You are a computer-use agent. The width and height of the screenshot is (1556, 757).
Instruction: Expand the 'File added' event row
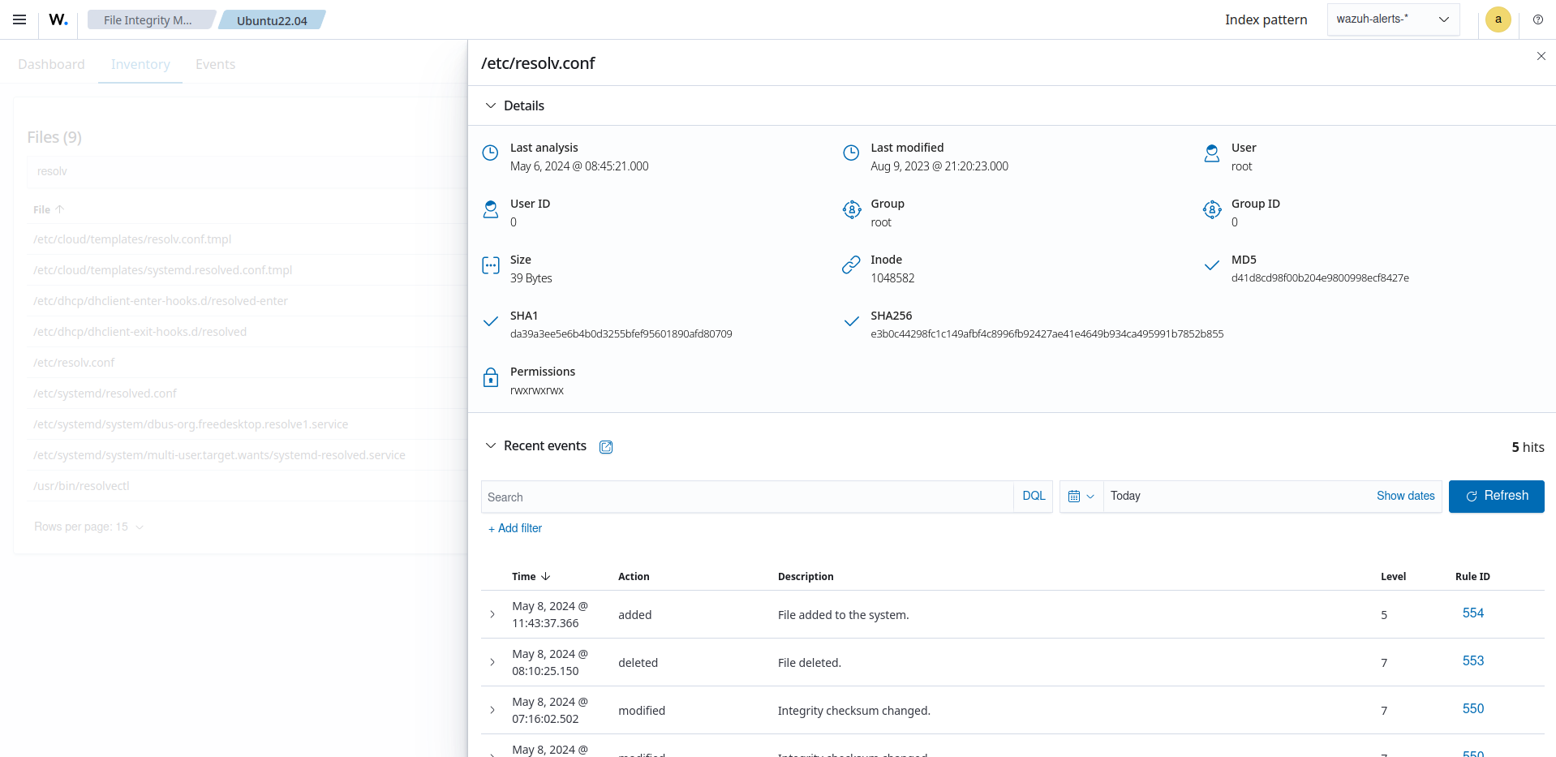[x=492, y=615]
